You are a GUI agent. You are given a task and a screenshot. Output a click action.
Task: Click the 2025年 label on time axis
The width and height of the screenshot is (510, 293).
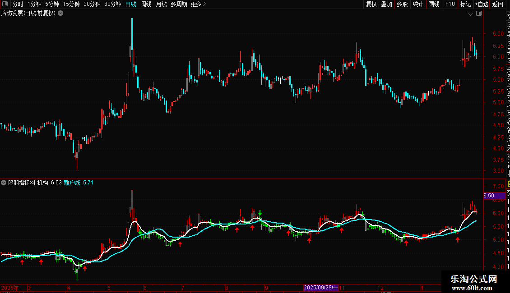tap(10, 288)
